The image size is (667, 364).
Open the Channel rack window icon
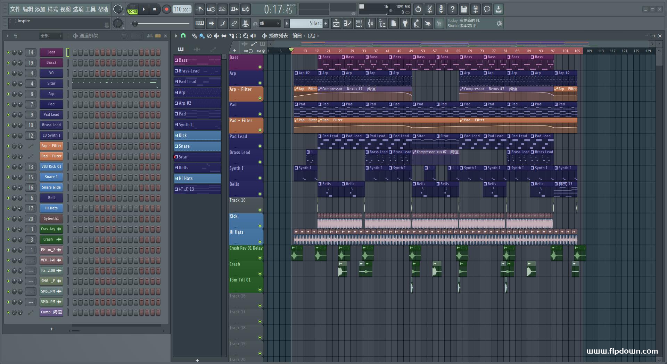point(359,24)
